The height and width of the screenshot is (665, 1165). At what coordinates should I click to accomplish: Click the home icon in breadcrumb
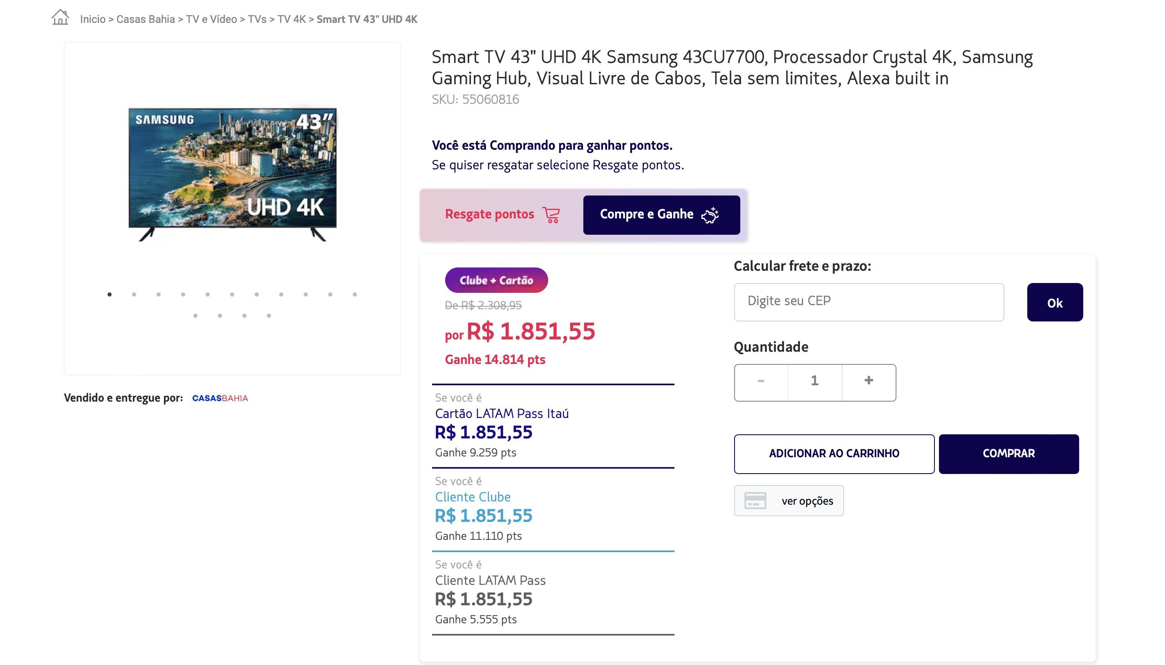click(x=60, y=18)
